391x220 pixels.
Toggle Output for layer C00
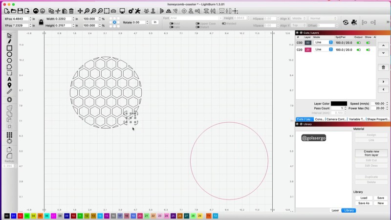point(358,43)
